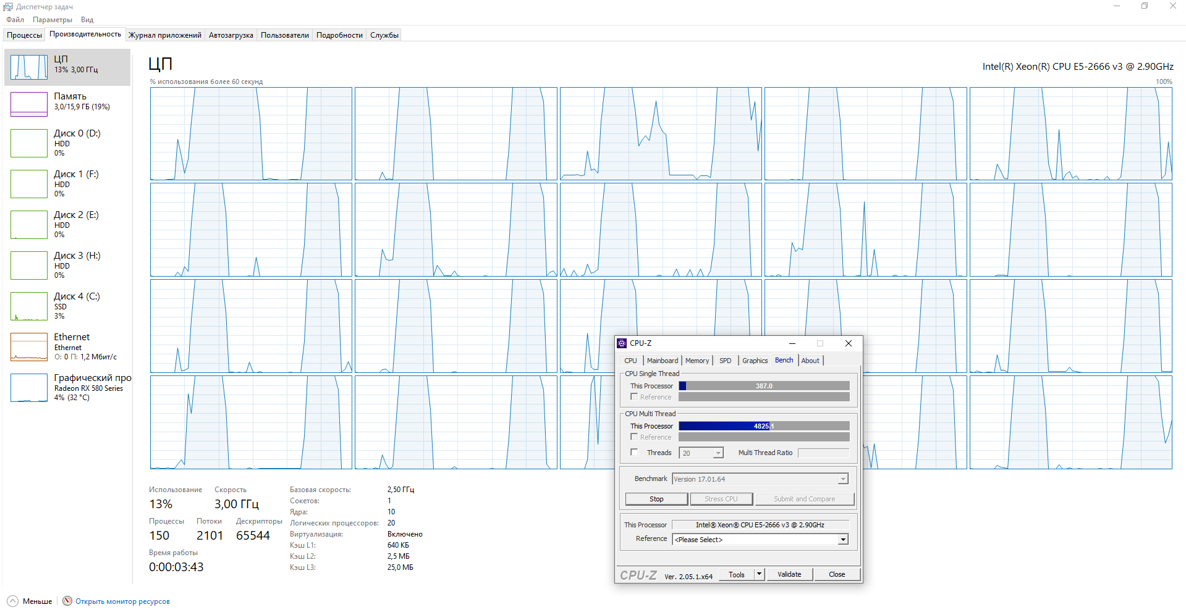Click the threads value 2101
The width and height of the screenshot is (1186, 615).
pos(210,535)
